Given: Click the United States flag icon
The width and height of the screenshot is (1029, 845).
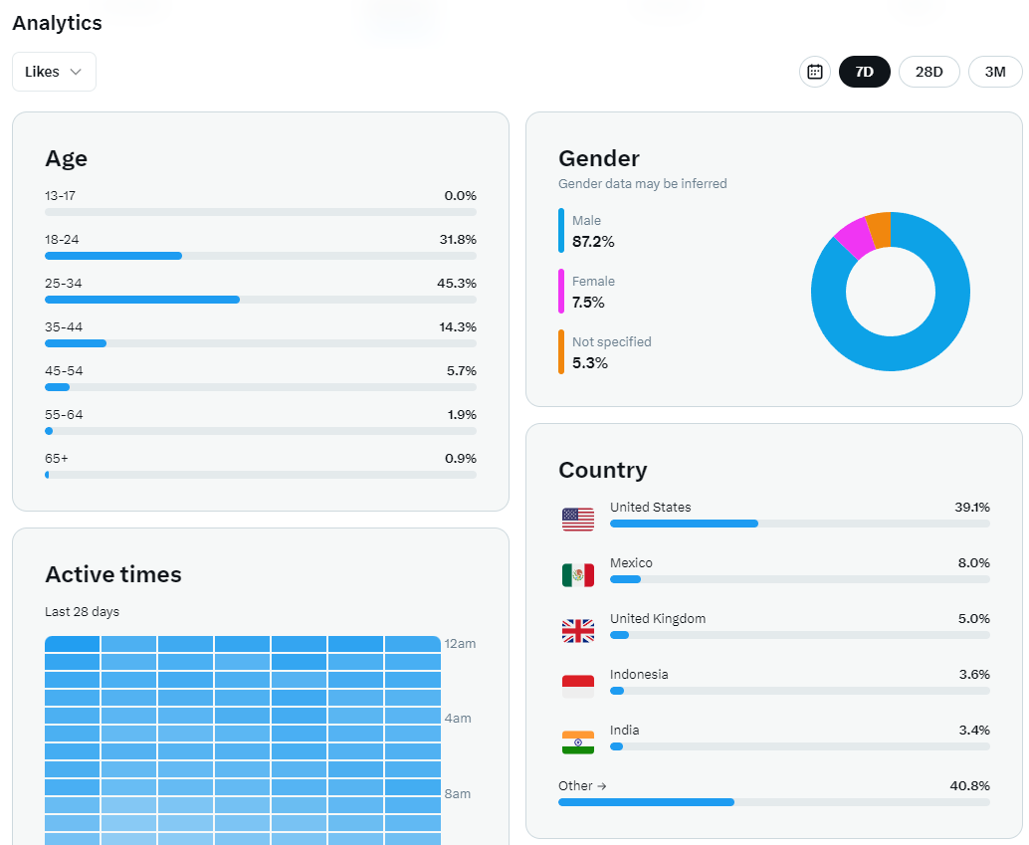Looking at the screenshot, I should [578, 519].
